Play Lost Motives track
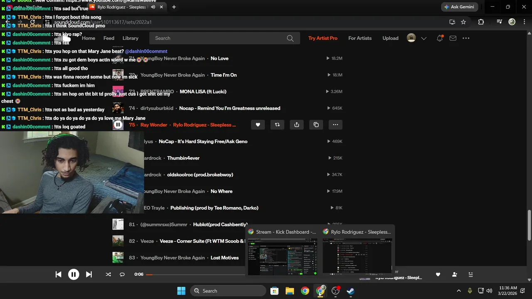The height and width of the screenshot is (299, 532). [x=224, y=258]
